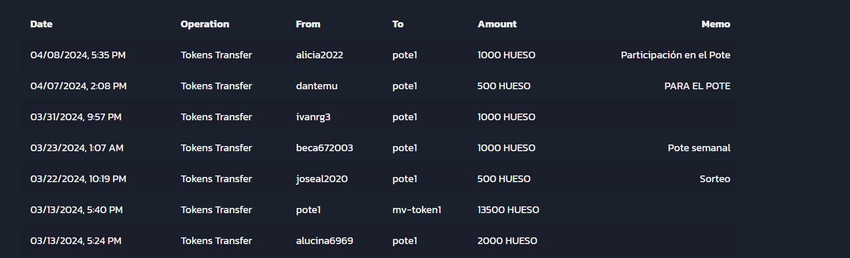Open the beca672003 sender account

pyautogui.click(x=324, y=148)
